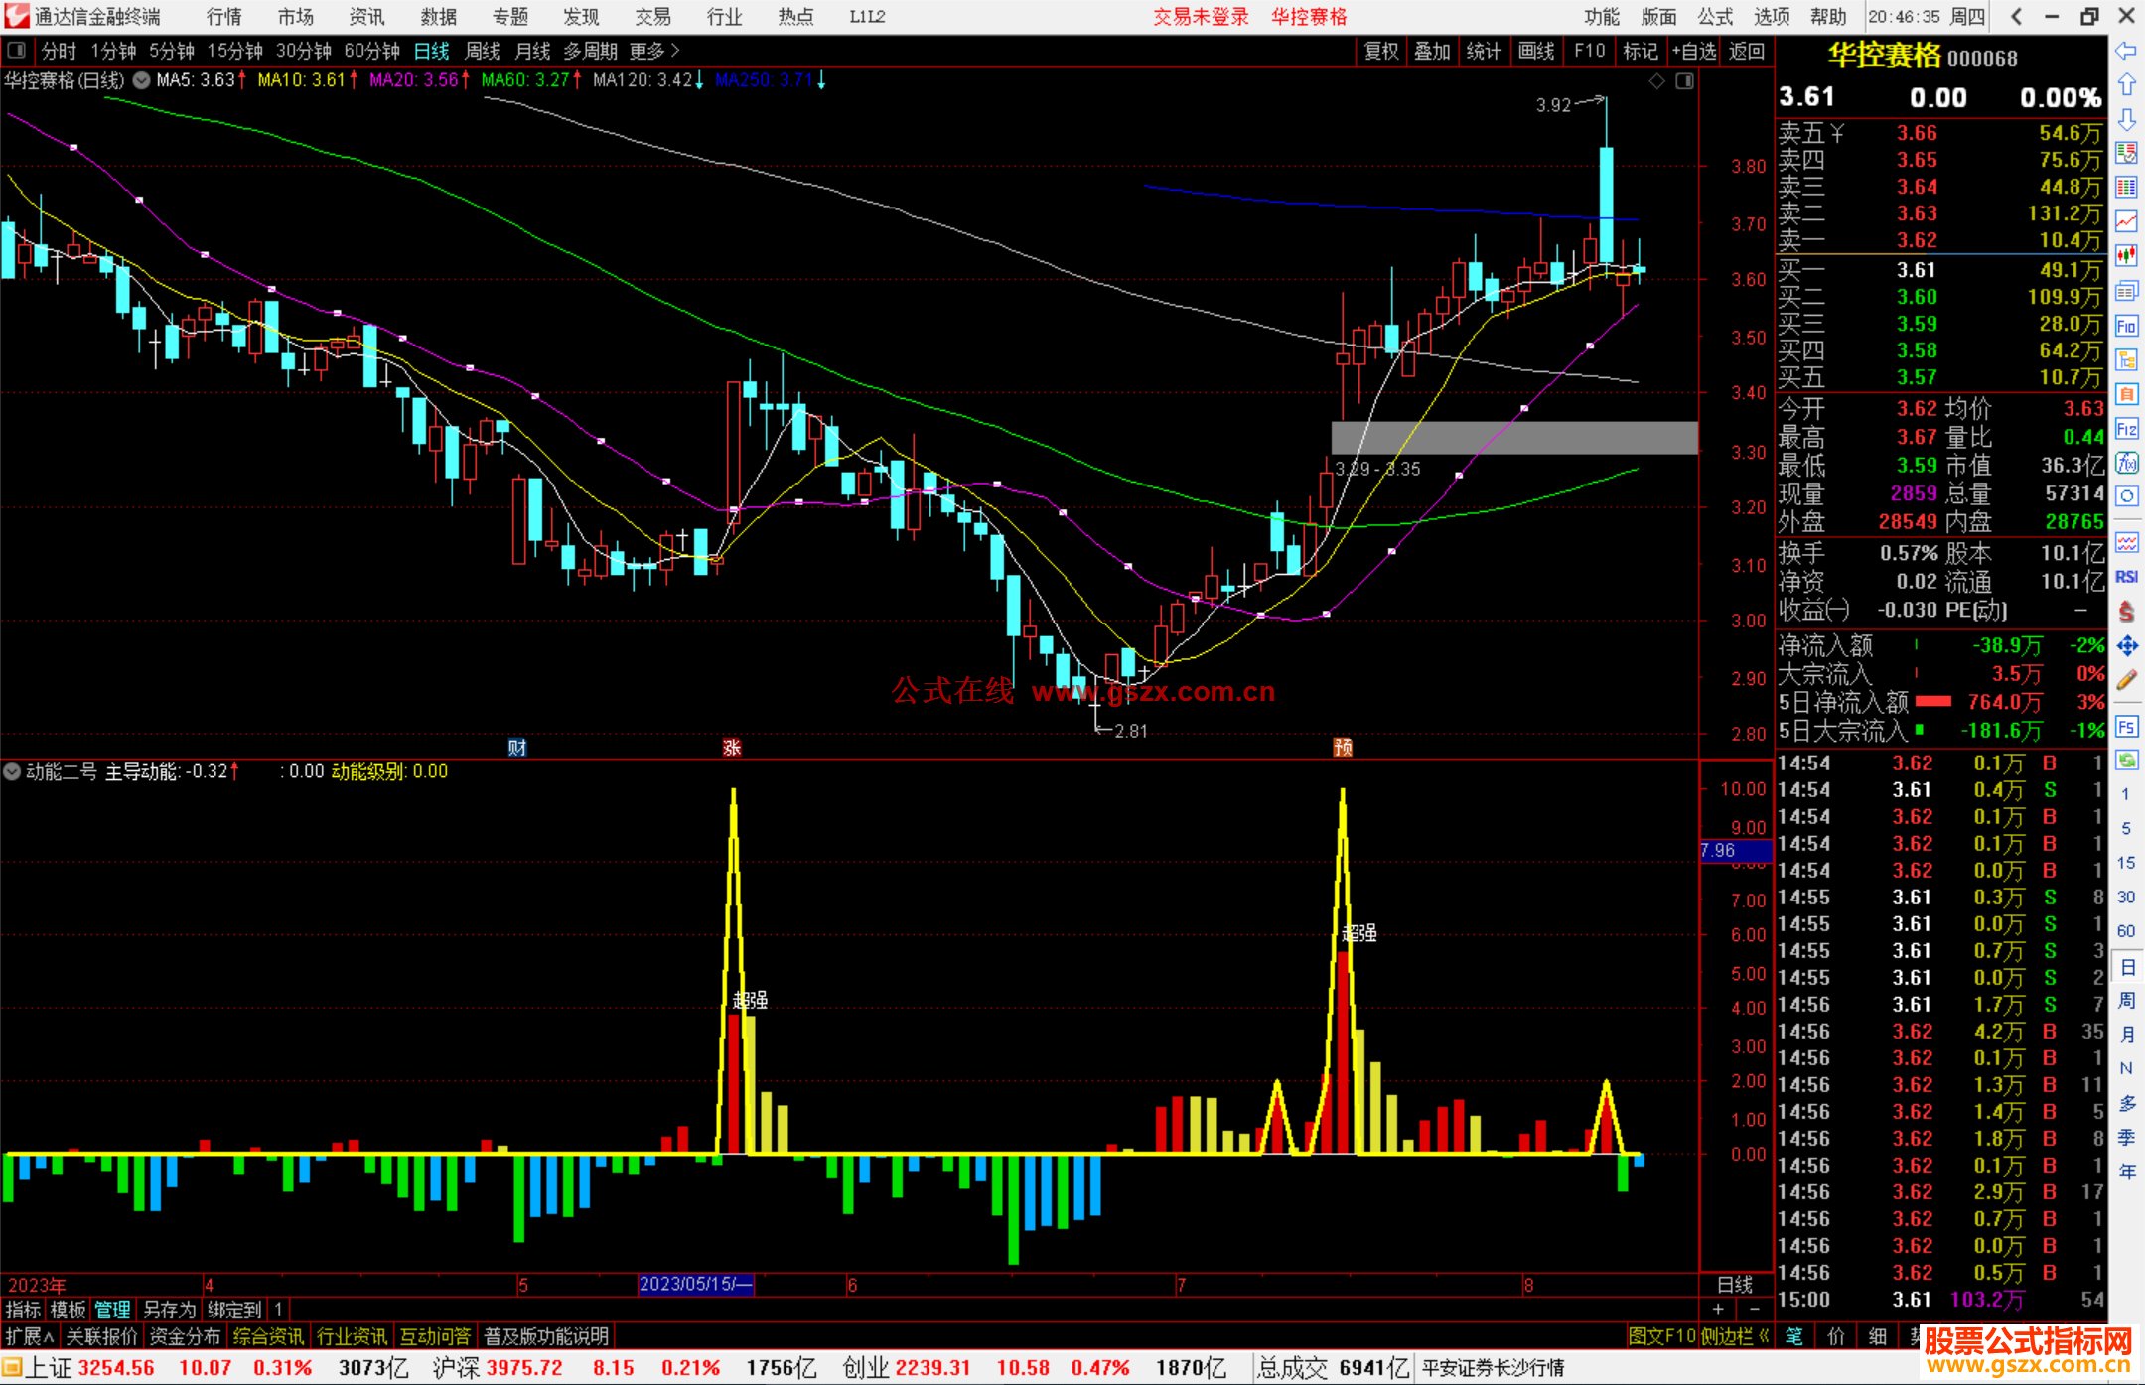Click the candlestick chart sidebar icon
2145x1385 pixels.
point(2126,255)
